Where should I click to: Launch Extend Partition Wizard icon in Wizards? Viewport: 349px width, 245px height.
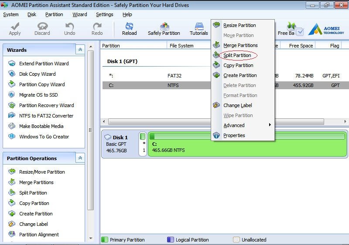(12, 64)
